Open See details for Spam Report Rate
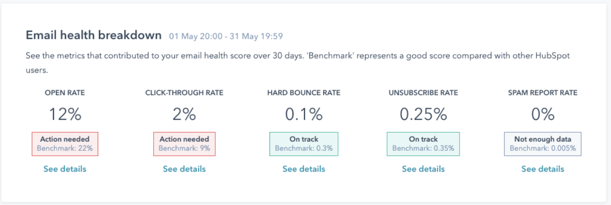 [x=542, y=169]
